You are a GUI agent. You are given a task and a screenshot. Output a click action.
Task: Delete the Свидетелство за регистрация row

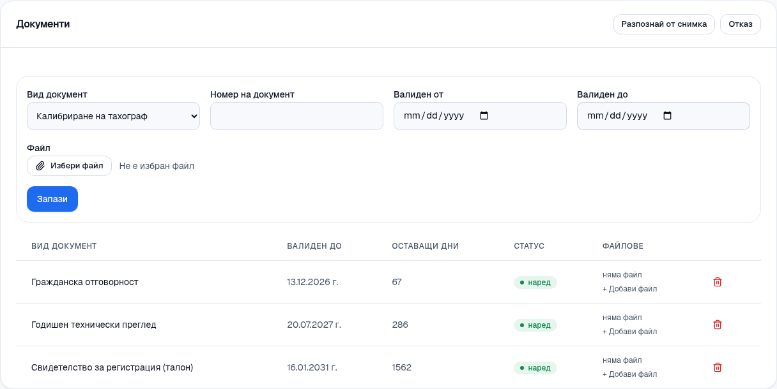tap(717, 367)
